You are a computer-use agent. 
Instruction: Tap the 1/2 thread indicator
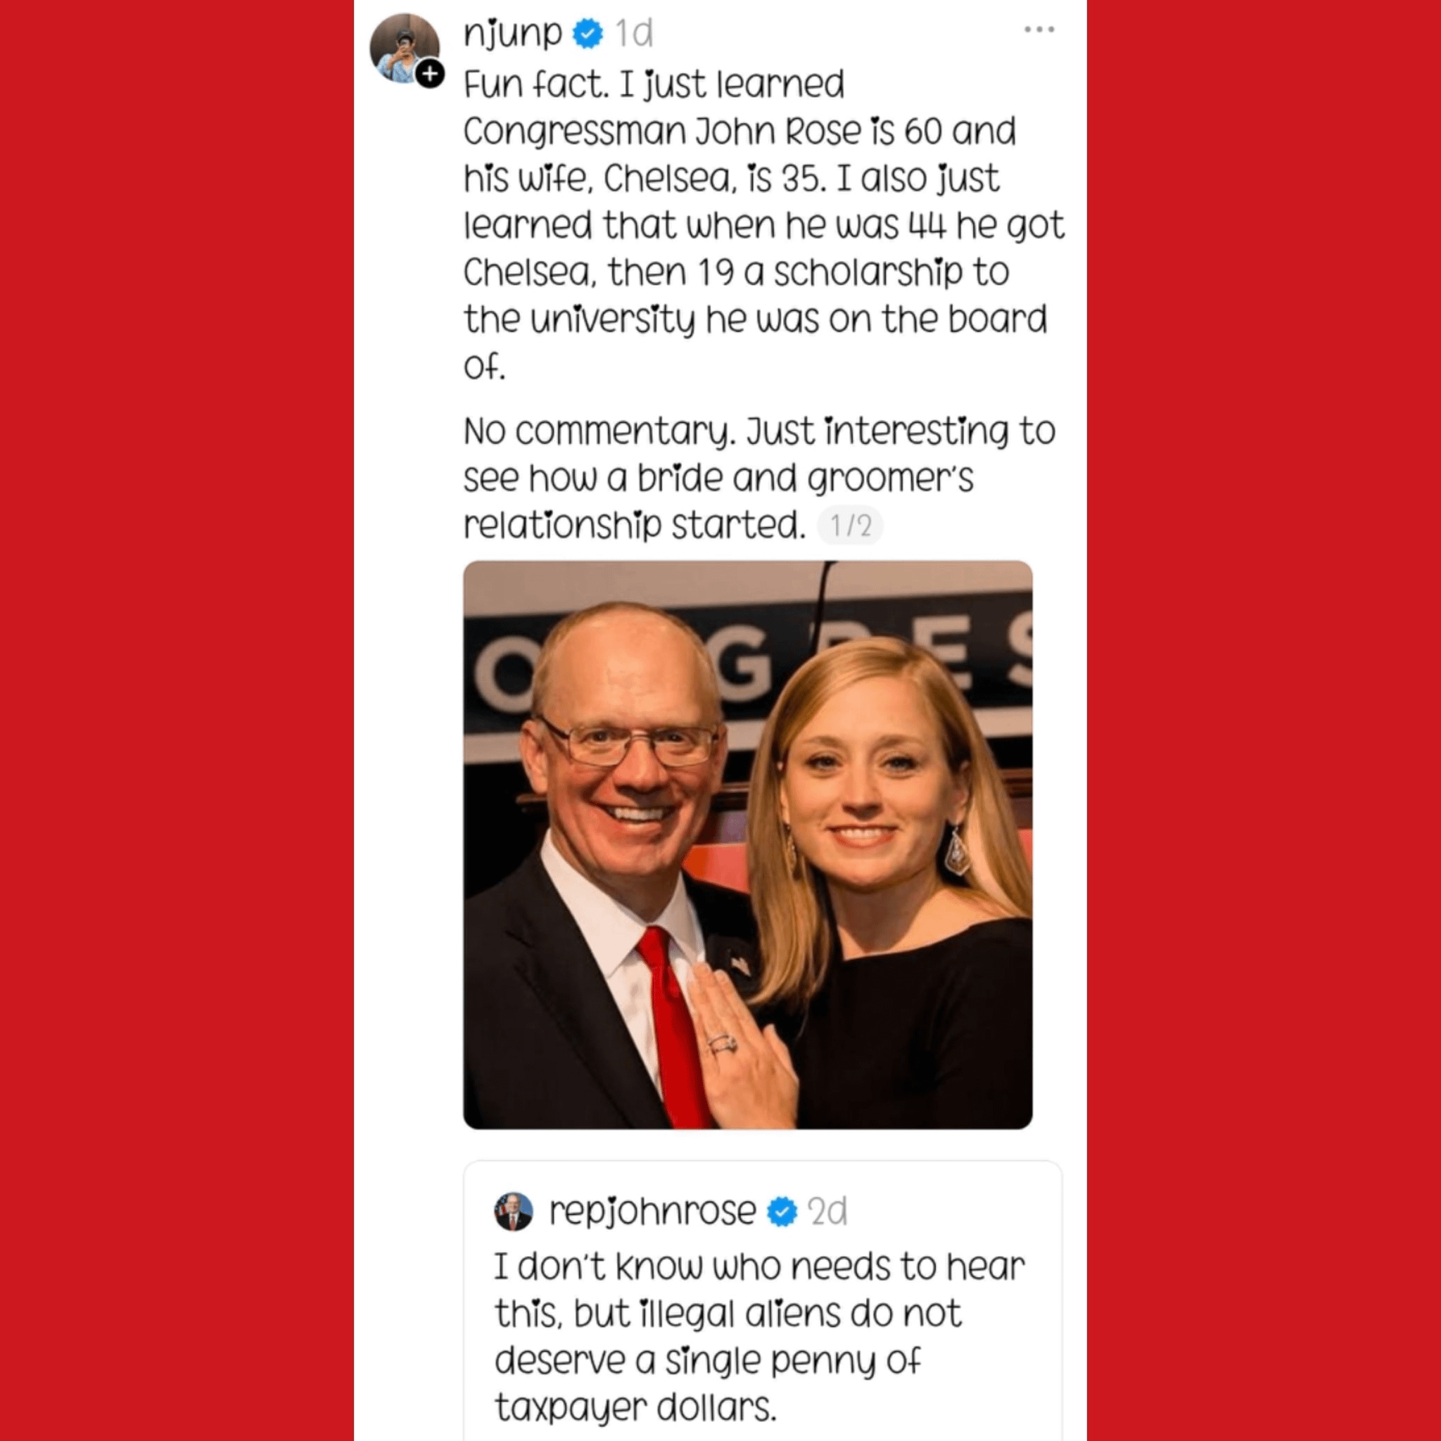850,526
